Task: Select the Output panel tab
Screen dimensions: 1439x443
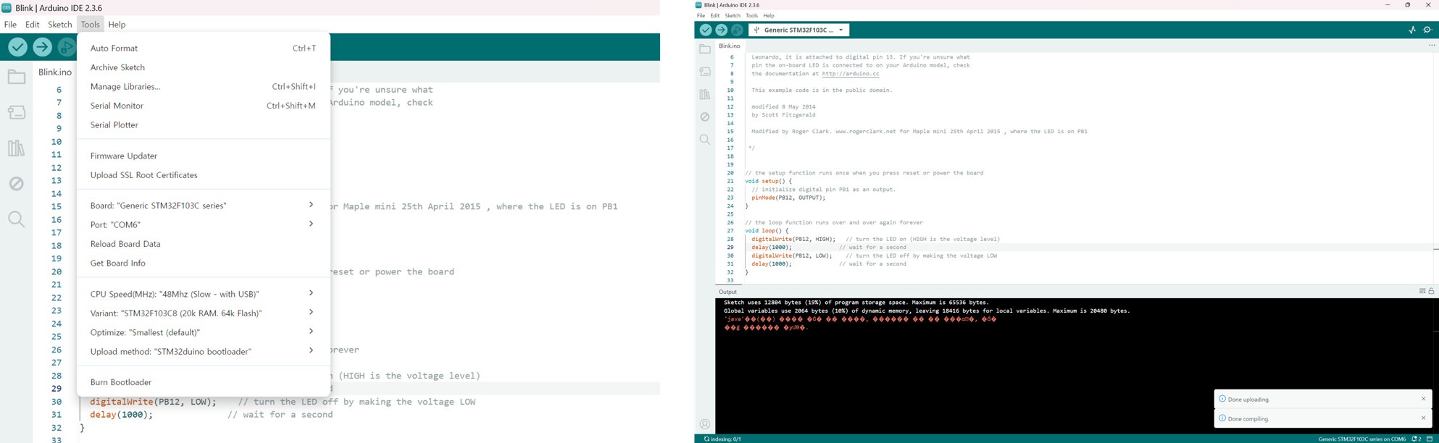Action: coord(727,292)
